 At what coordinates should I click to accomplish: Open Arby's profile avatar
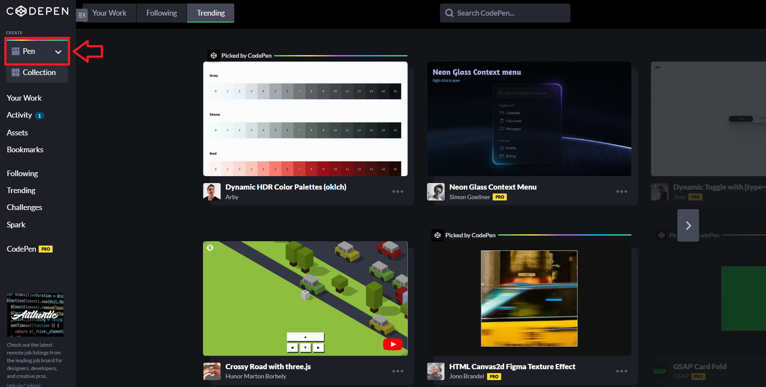212,192
